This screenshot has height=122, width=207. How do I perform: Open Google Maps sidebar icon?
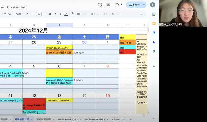(x=154, y=51)
